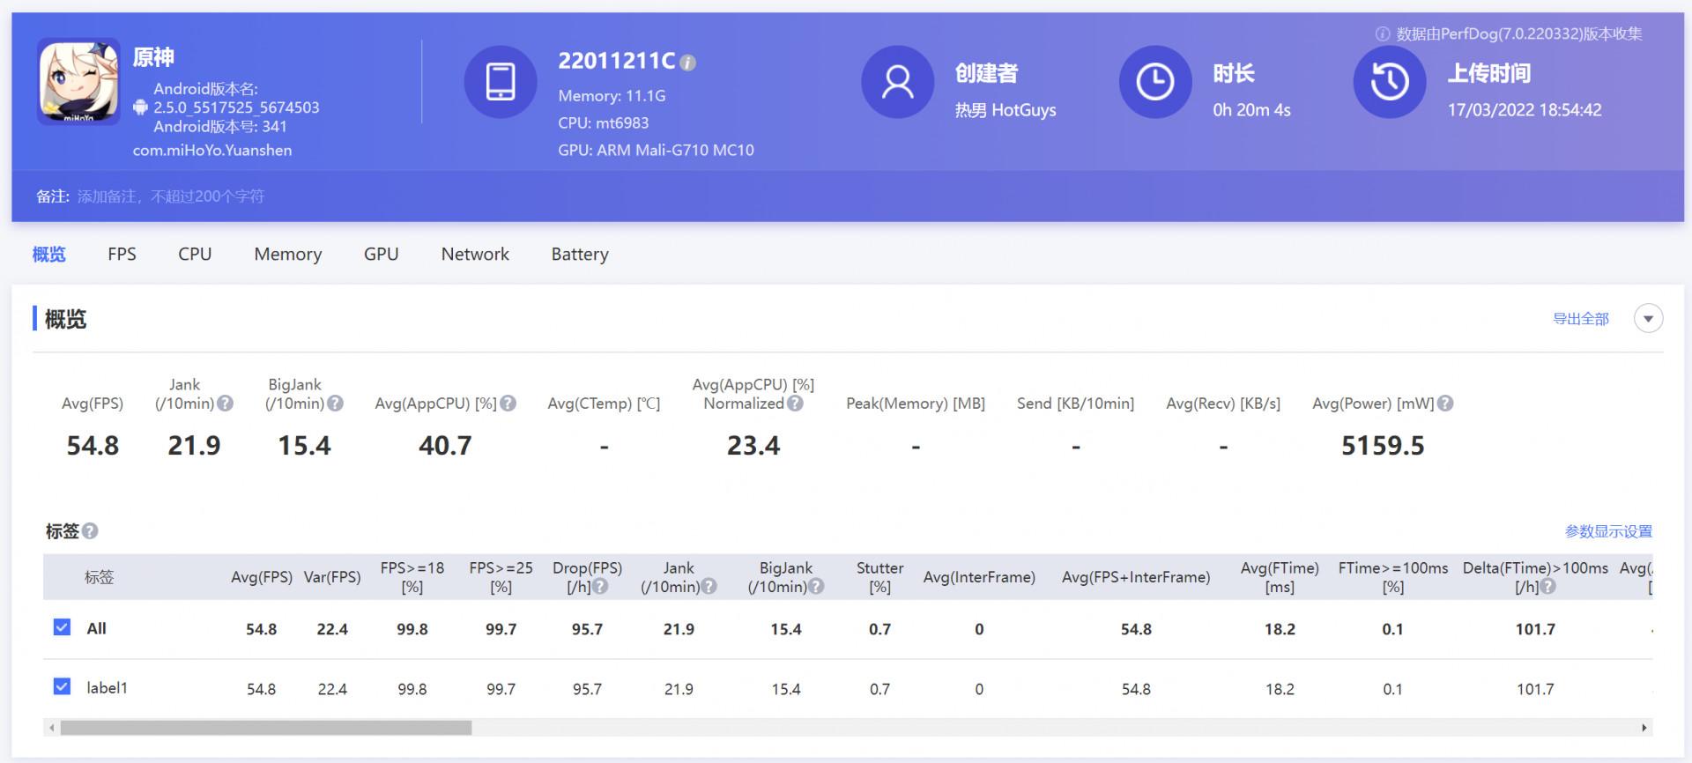
Task: Click the device tablet icon
Action: point(500,82)
